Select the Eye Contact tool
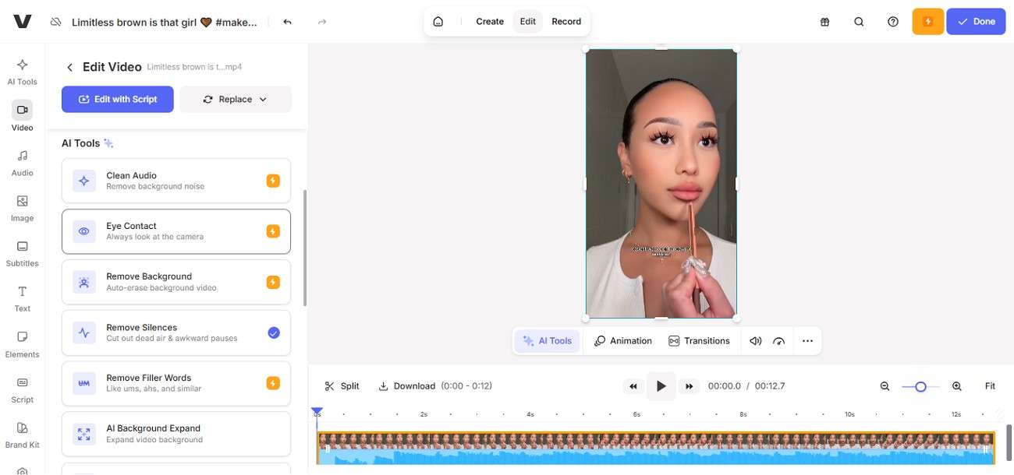 (x=176, y=231)
